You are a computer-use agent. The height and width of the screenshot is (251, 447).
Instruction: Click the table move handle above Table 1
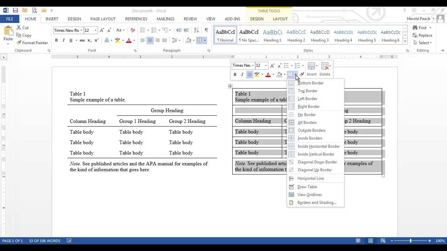[230, 86]
